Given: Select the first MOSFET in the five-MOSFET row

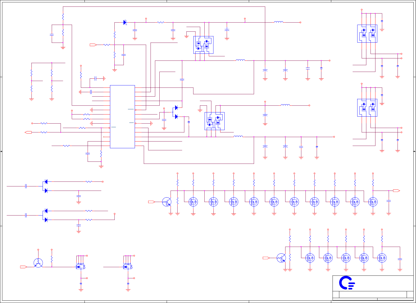Looking at the screenshot, I should [310, 258].
